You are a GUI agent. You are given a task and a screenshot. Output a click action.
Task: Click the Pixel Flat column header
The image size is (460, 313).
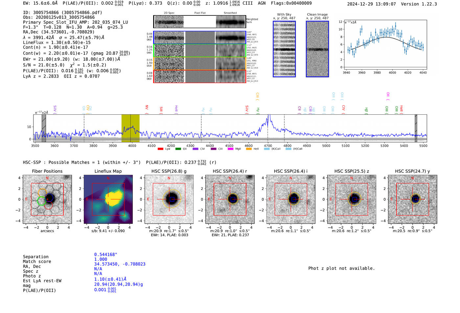tap(200, 13)
